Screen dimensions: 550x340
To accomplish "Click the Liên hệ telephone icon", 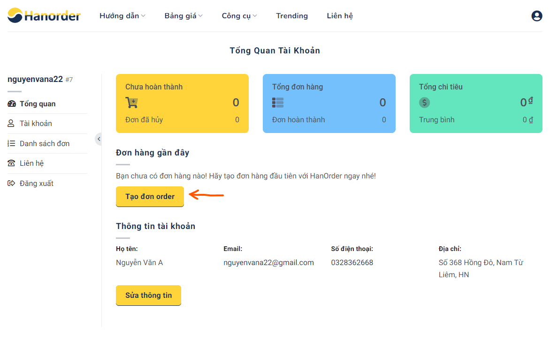I will click(12, 163).
